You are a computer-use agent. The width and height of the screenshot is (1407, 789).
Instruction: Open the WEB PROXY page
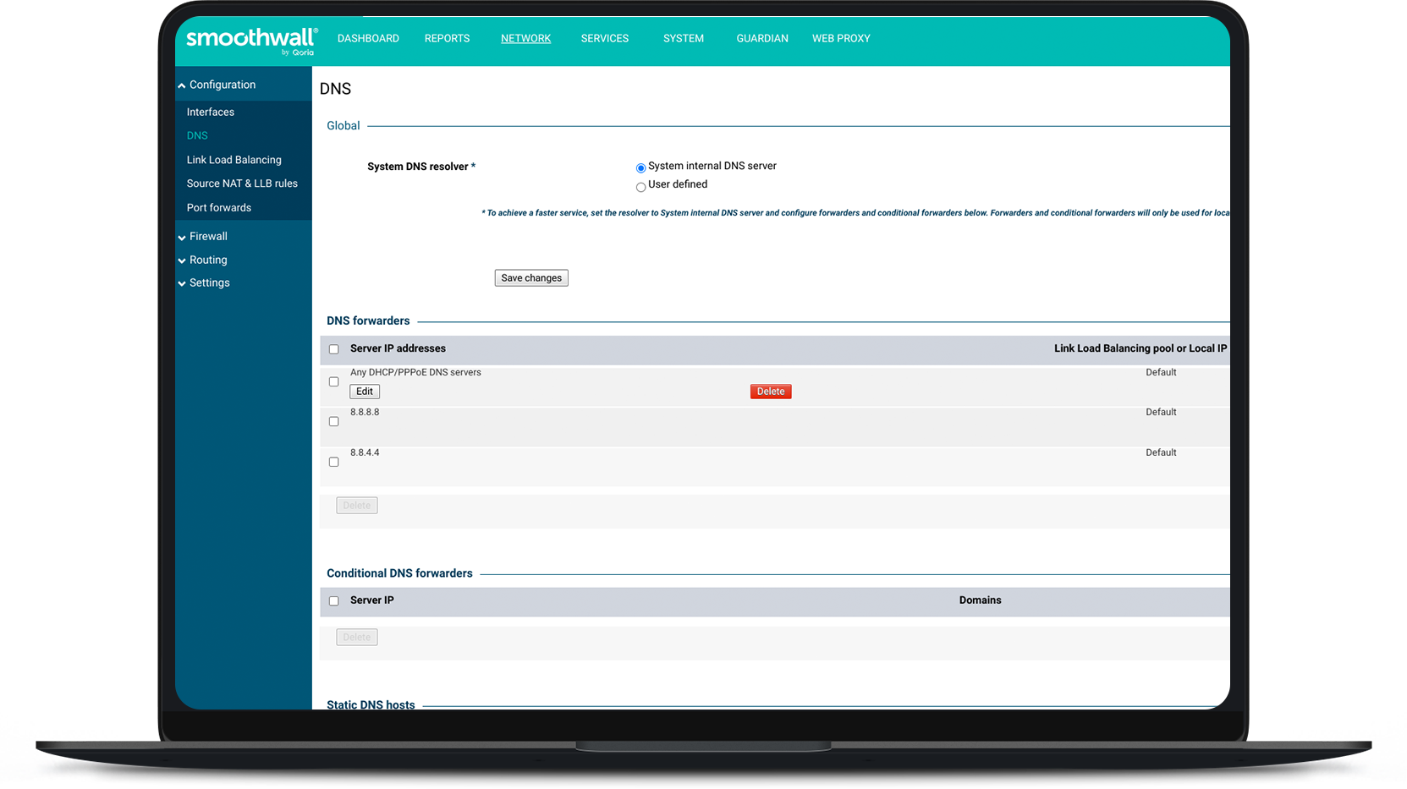840,38
